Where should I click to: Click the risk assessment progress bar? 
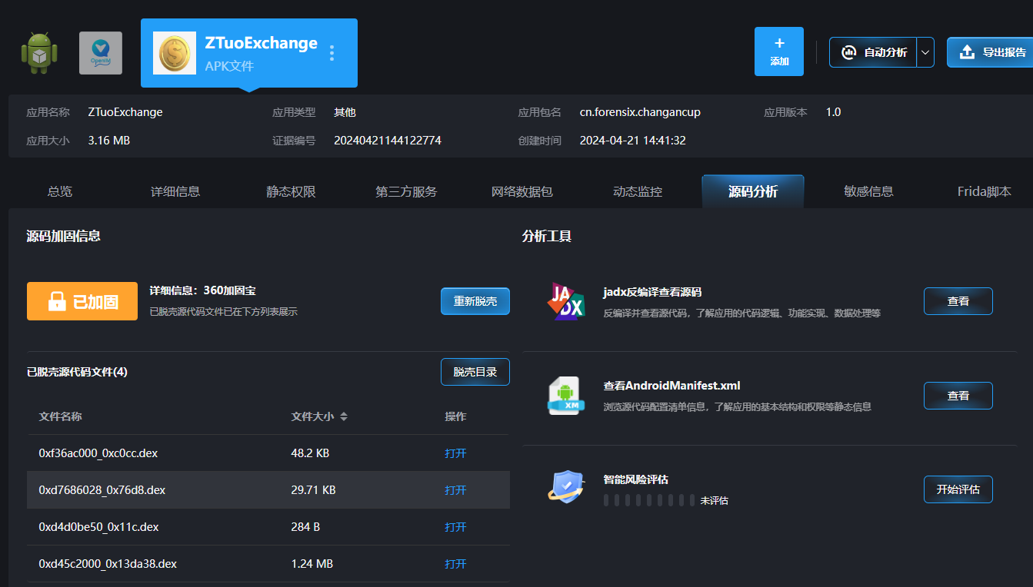pos(648,501)
